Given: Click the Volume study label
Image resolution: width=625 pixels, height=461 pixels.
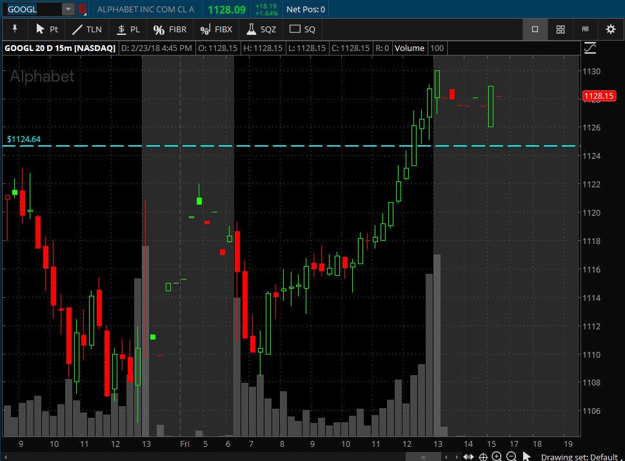Looking at the screenshot, I should click(x=410, y=48).
